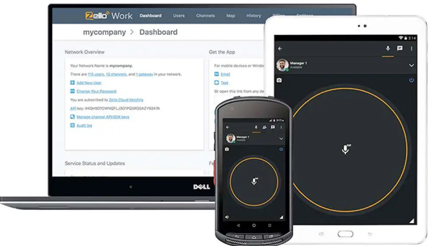
Task: Open the Audit log link
Action: click(x=84, y=126)
